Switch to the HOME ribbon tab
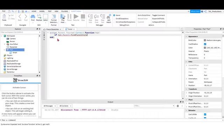 pyautogui.click(x=34, y=11)
